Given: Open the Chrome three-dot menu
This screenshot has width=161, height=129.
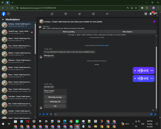Looking at the screenshot, I should pos(158,8).
